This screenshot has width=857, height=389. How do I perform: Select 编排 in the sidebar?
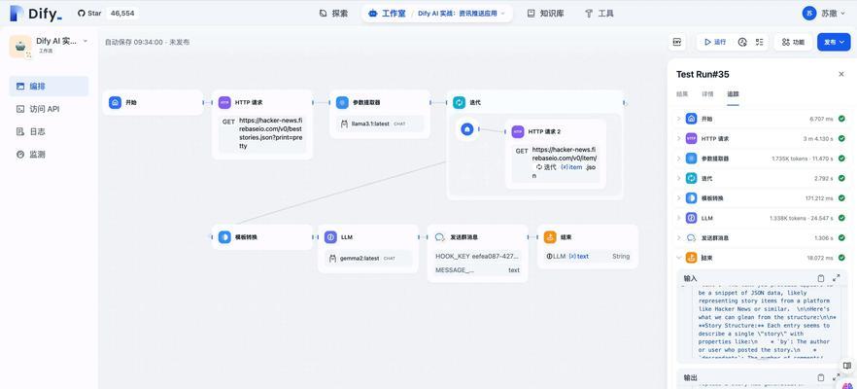(x=49, y=86)
